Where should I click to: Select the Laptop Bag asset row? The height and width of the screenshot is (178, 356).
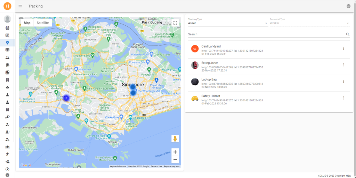269,83
